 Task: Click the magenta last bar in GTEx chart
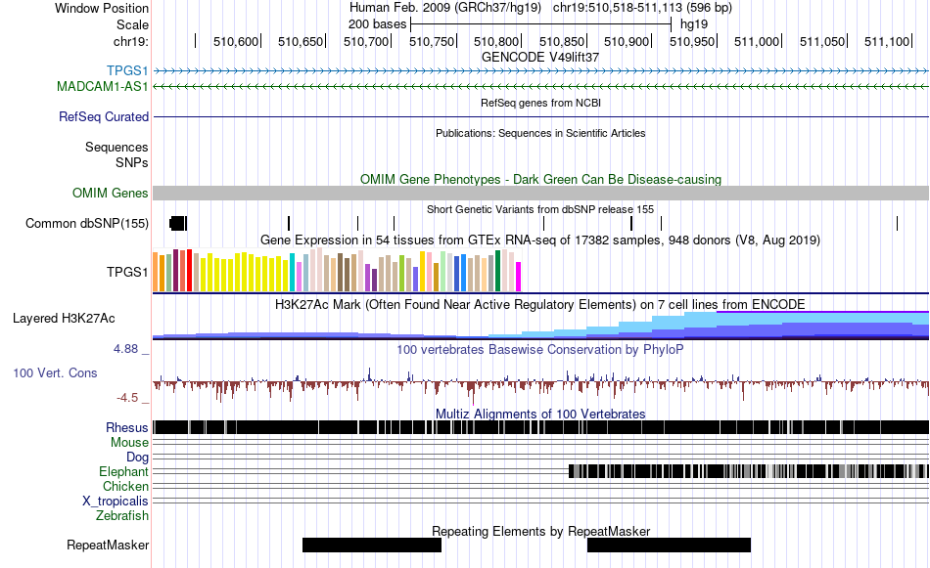tap(518, 277)
